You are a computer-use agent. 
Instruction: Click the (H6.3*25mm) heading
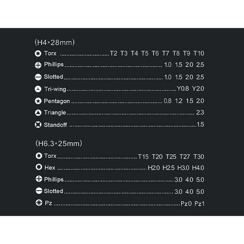[59, 143]
